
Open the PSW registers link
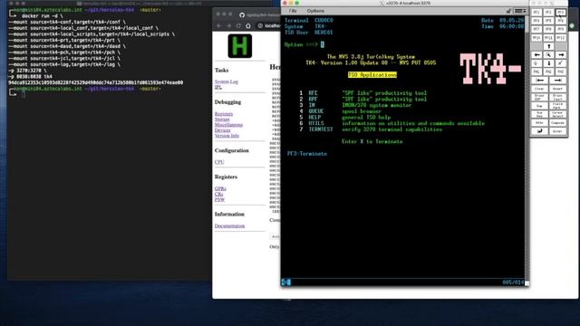pyautogui.click(x=219, y=199)
